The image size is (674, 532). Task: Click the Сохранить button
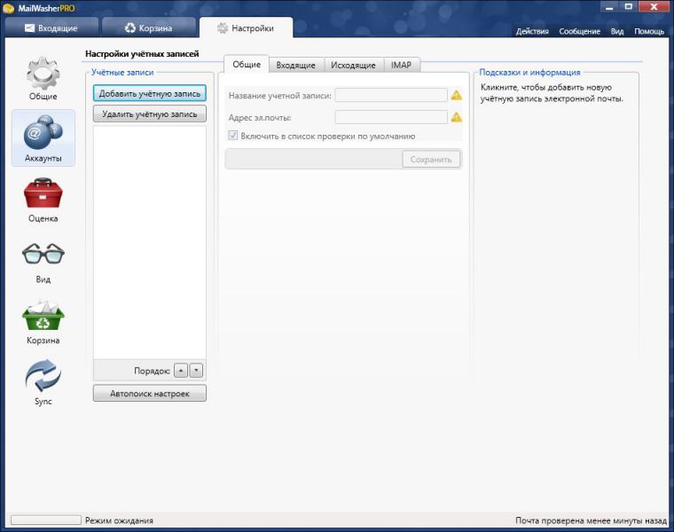pos(431,160)
